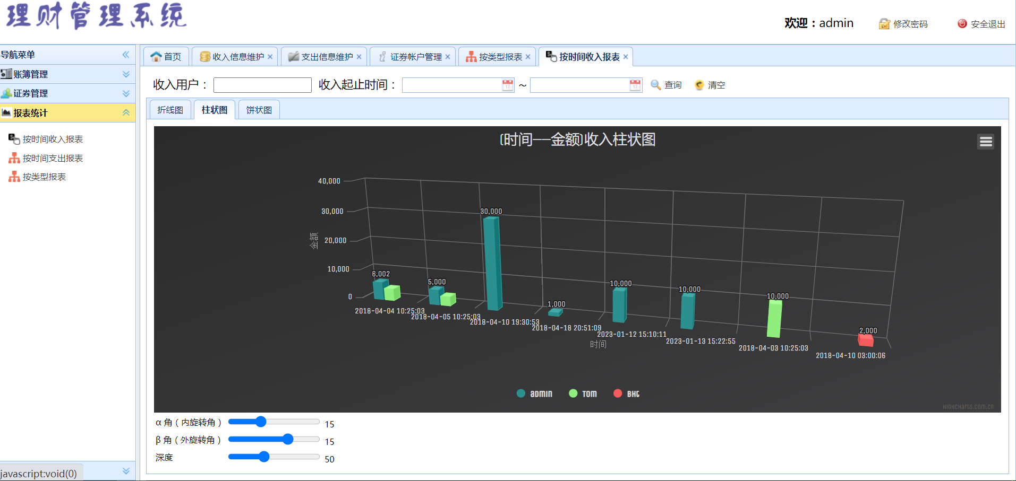This screenshot has height=481, width=1016.
Task: Click the 清空 clear button
Action: coord(710,85)
